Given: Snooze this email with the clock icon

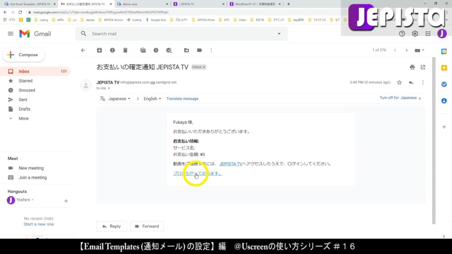Looking at the screenshot, I should (156, 50).
